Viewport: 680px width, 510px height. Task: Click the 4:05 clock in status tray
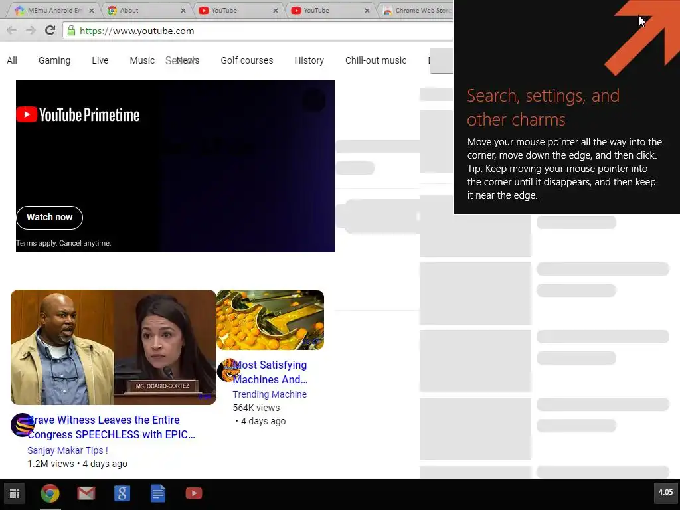tap(665, 492)
